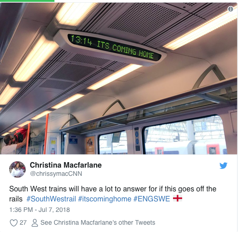The image size is (238, 232).
Task: Open the @chrissymacCNN handle
Action: pos(56,174)
